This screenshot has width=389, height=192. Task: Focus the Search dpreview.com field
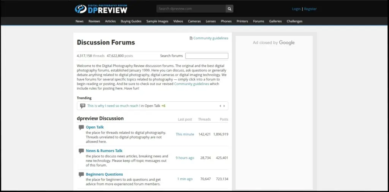tap(191, 9)
